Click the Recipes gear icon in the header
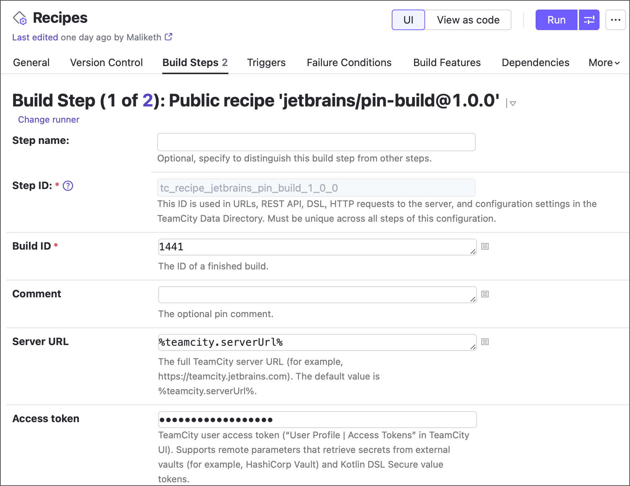 pos(20,18)
